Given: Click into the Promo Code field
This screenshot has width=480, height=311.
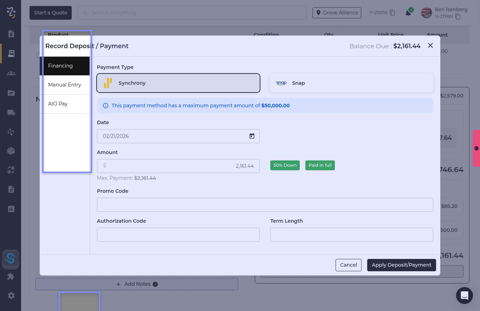Looking at the screenshot, I should (x=265, y=205).
